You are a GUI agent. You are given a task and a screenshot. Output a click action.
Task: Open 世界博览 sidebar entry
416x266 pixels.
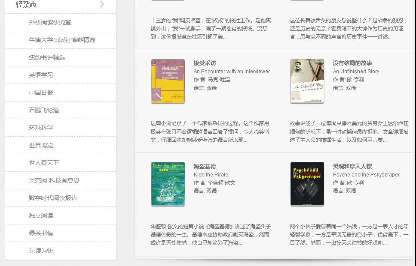click(x=41, y=145)
